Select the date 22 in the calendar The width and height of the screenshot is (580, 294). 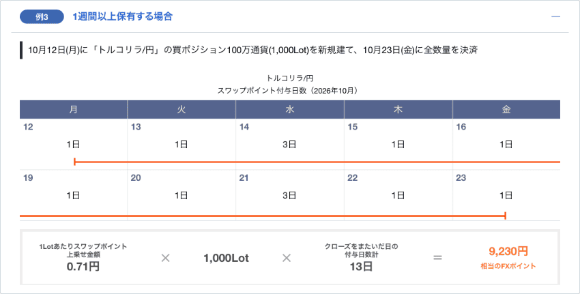[x=353, y=178]
